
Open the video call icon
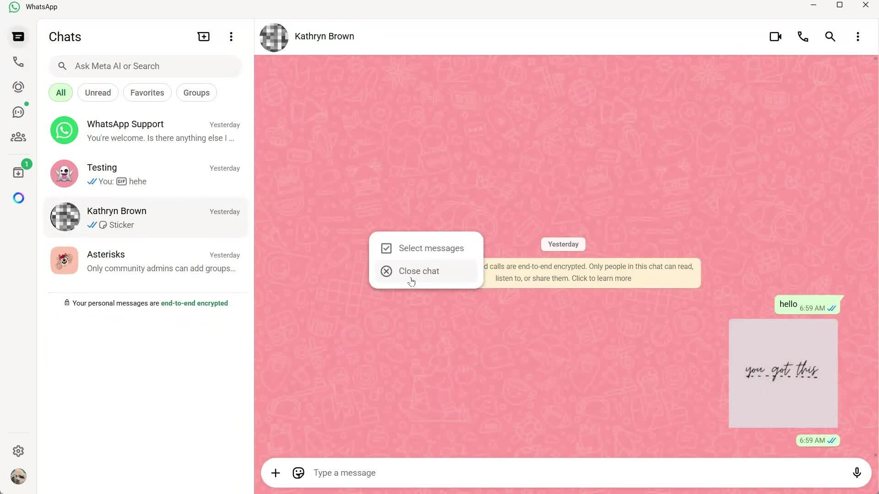pos(776,37)
